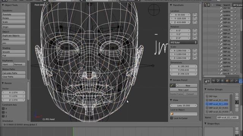This screenshot has width=243, height=136.
Task: Collapse the Vertex Groups panel
Action: pyautogui.click(x=205, y=89)
